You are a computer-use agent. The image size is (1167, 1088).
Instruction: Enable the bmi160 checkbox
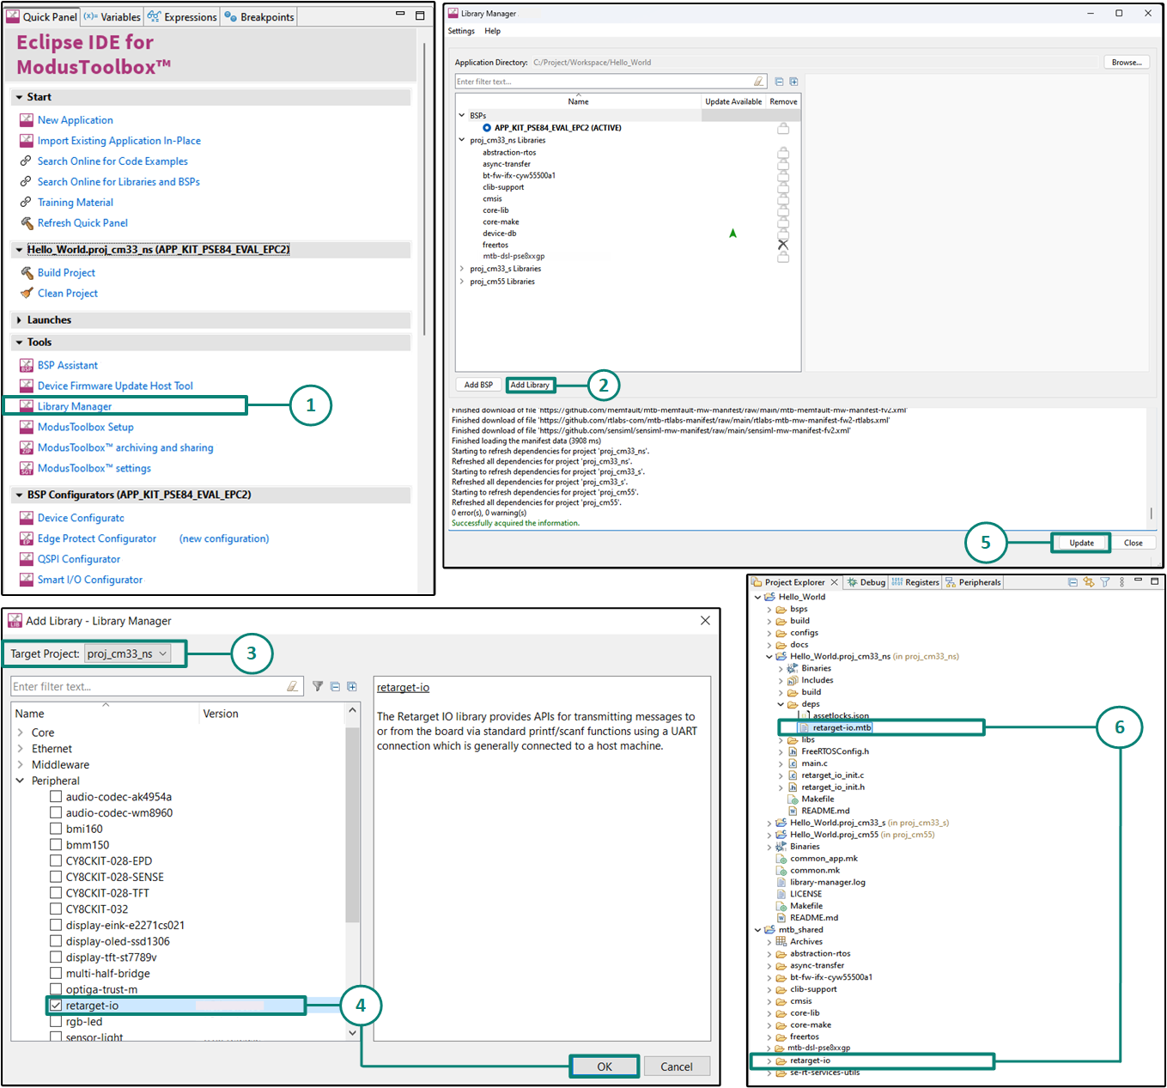pos(56,829)
